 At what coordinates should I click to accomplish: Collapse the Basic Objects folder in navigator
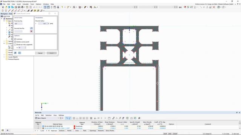click(x=4, y=21)
